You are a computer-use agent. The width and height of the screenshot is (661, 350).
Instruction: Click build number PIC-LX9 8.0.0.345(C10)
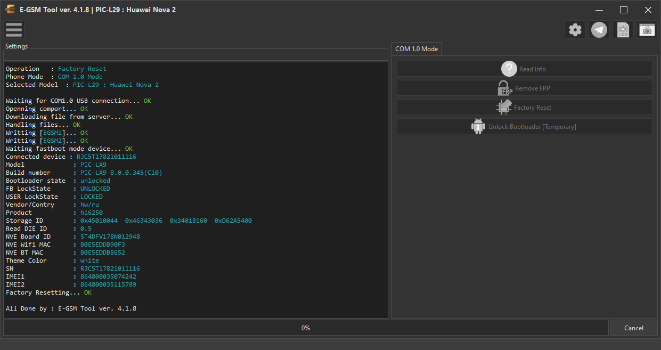(121, 173)
